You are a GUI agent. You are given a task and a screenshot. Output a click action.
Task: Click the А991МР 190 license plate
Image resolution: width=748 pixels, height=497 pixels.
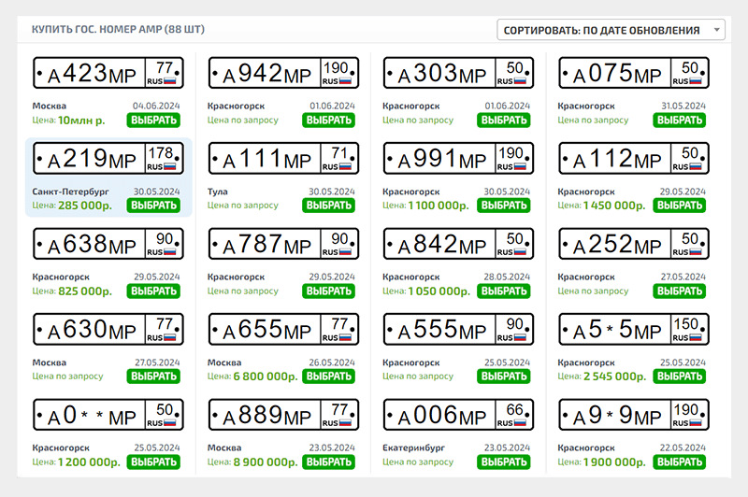(x=458, y=158)
